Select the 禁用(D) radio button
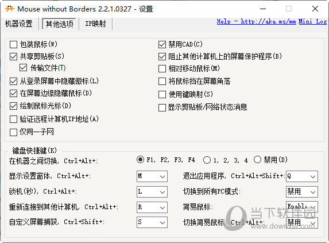Viewport: 329px width, 243px height. click(x=257, y=160)
